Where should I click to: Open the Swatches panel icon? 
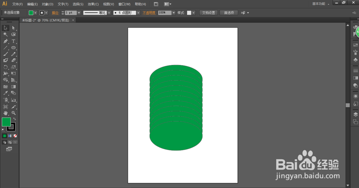click(355, 45)
